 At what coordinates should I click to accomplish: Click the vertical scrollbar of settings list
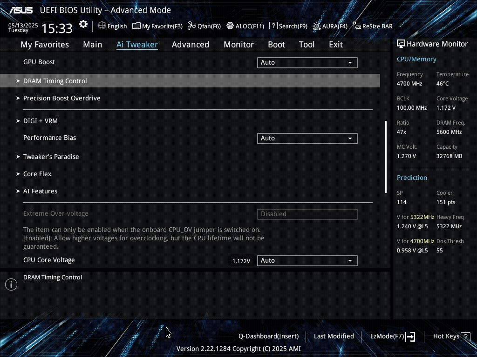point(386,157)
